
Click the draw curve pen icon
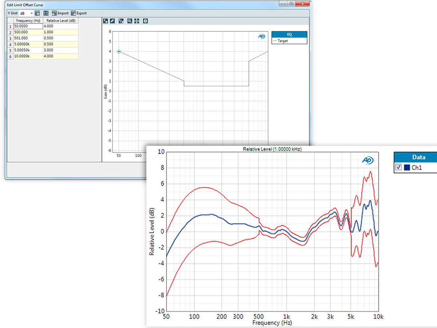point(113,21)
